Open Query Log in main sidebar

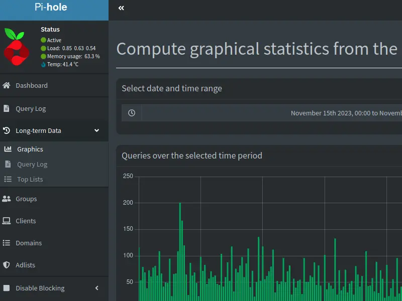(31, 108)
